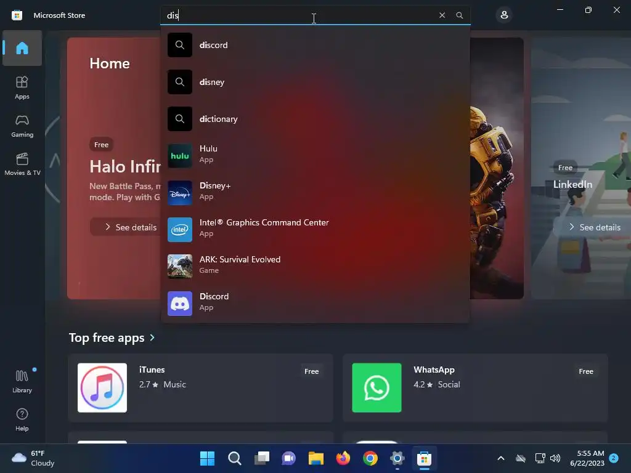This screenshot has width=631, height=473.
Task: Click the search icon beside 'discord' suggestion
Action: tap(180, 45)
